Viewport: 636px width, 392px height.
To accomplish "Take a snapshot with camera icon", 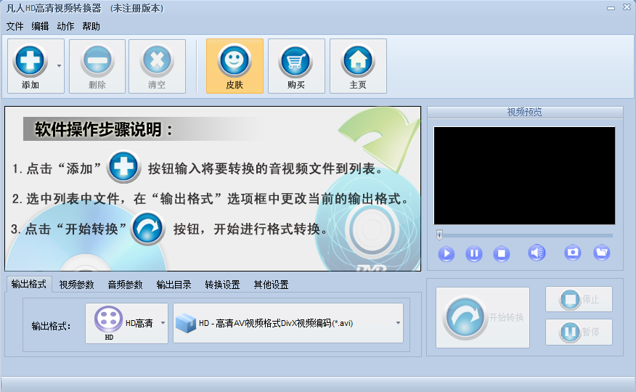I will [x=573, y=253].
